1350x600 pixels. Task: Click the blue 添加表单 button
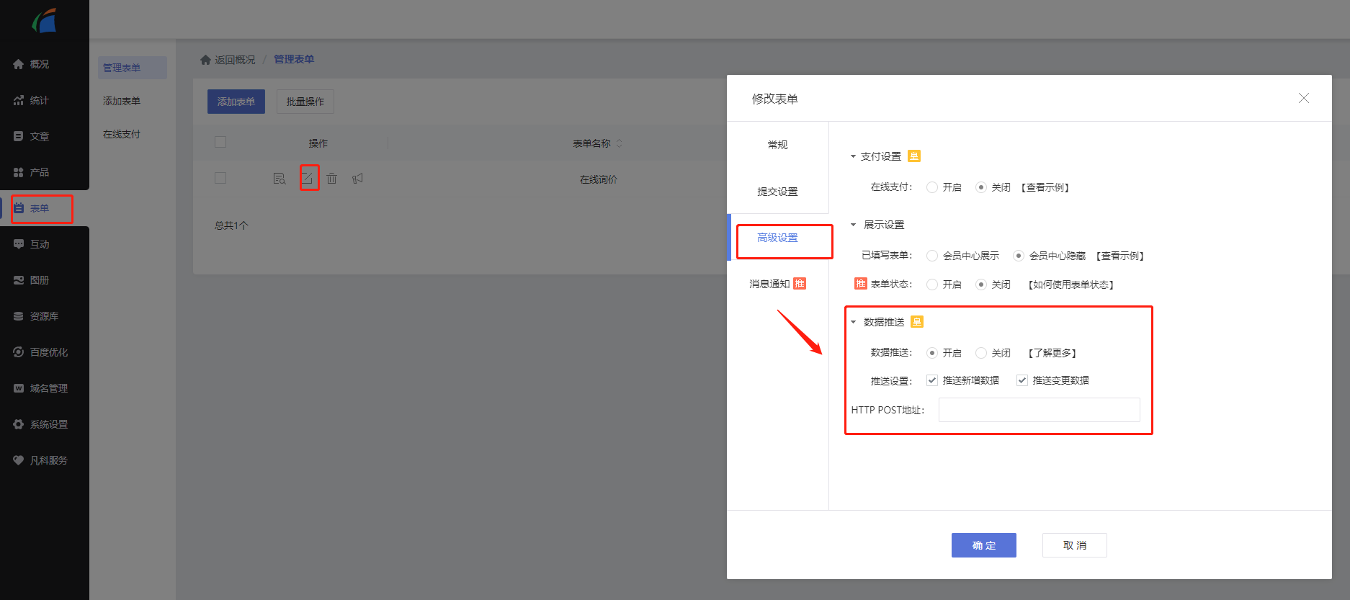(x=236, y=102)
